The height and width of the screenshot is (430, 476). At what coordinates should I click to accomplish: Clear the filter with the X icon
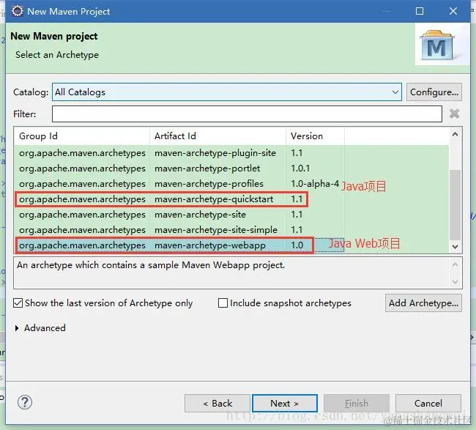point(454,114)
